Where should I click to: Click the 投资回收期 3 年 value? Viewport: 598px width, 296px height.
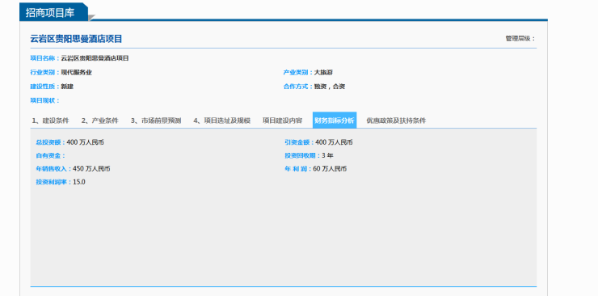(x=327, y=155)
